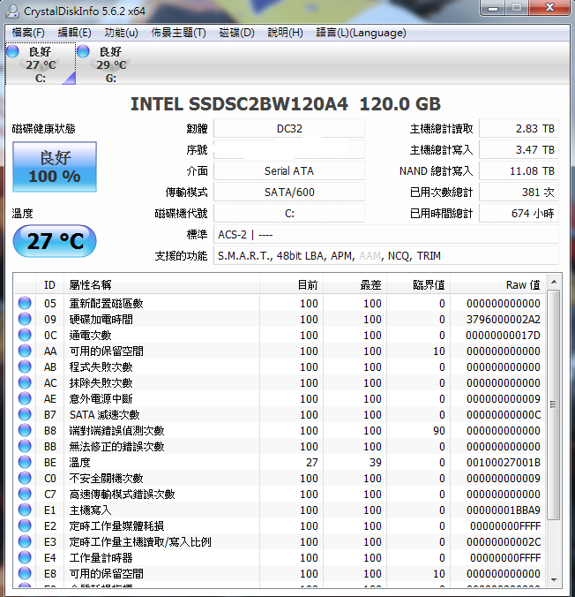Click the 最差 column header
The width and height of the screenshot is (575, 597).
pos(355,284)
